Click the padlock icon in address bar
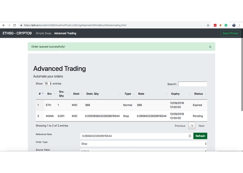This screenshot has width=243, height=173. [21, 25]
